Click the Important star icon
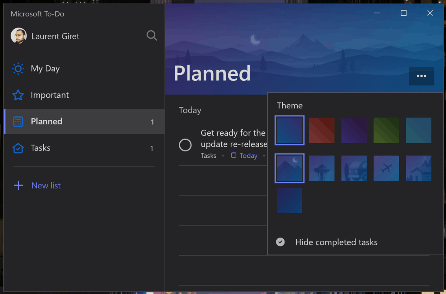Image resolution: width=446 pixels, height=294 pixels. (x=18, y=95)
